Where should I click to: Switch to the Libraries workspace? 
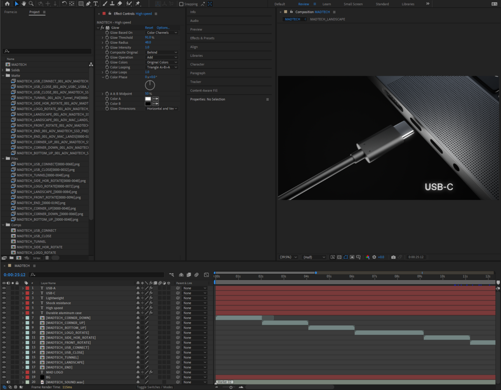408,4
